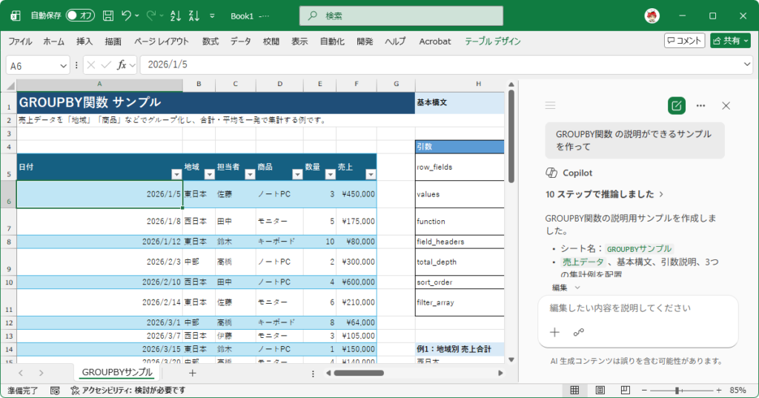Select the row_fields cell
Viewport: 759px width, 398px height.
460,167
